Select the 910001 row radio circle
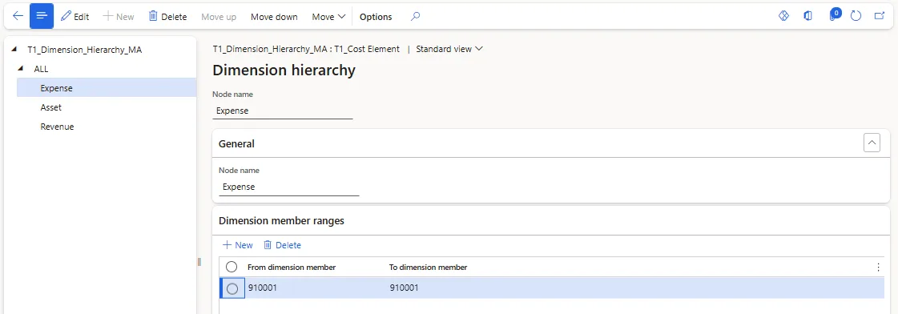Screen dimensions: 898x314 click(x=232, y=288)
